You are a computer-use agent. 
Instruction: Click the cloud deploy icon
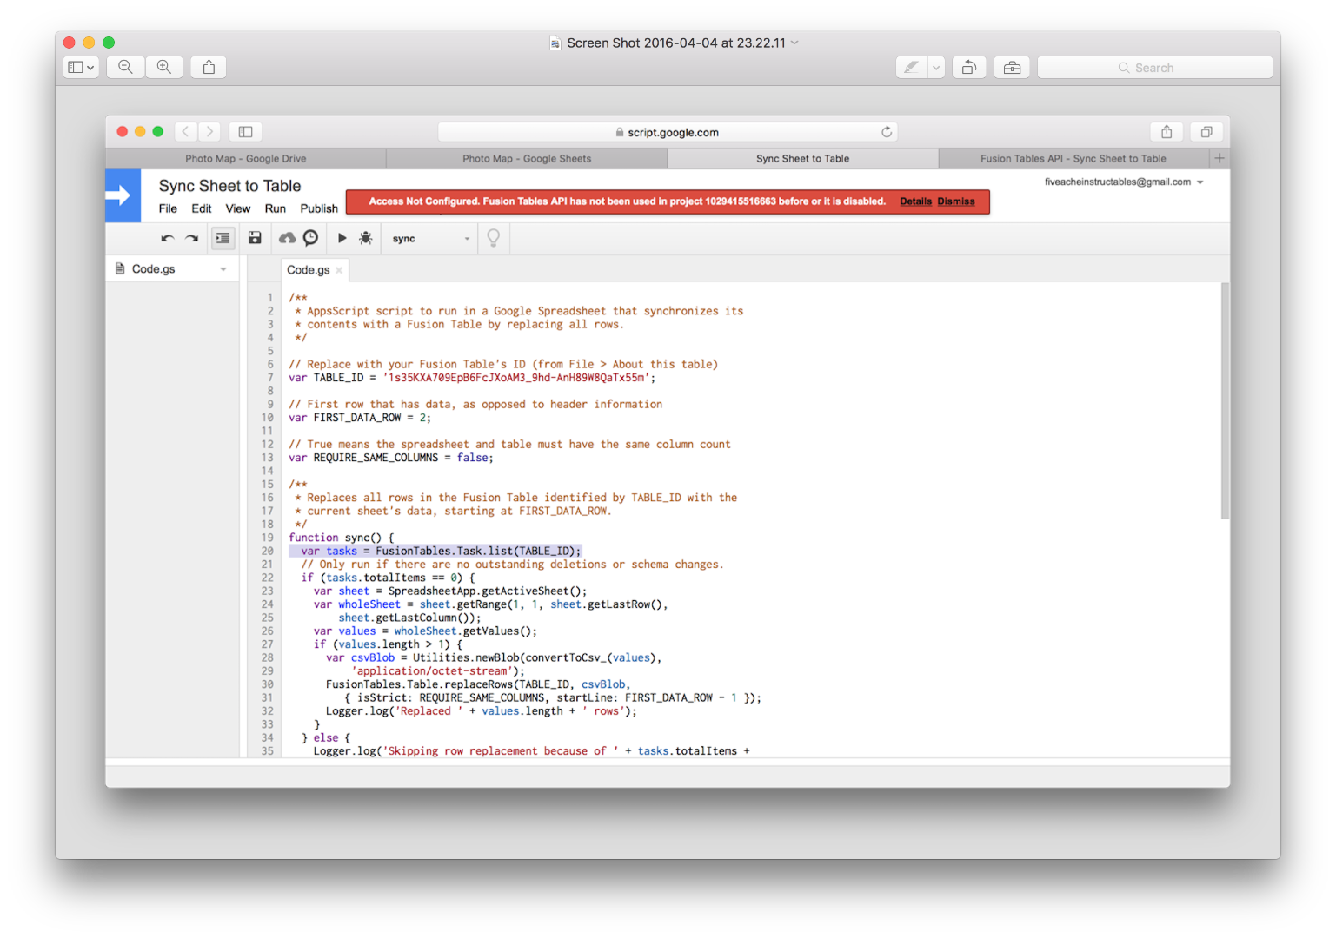click(x=287, y=238)
